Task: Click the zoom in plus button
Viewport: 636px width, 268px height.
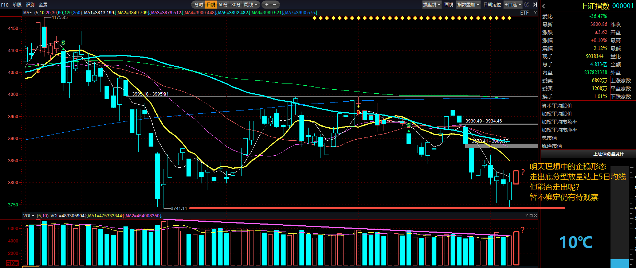Action: [x=267, y=4]
